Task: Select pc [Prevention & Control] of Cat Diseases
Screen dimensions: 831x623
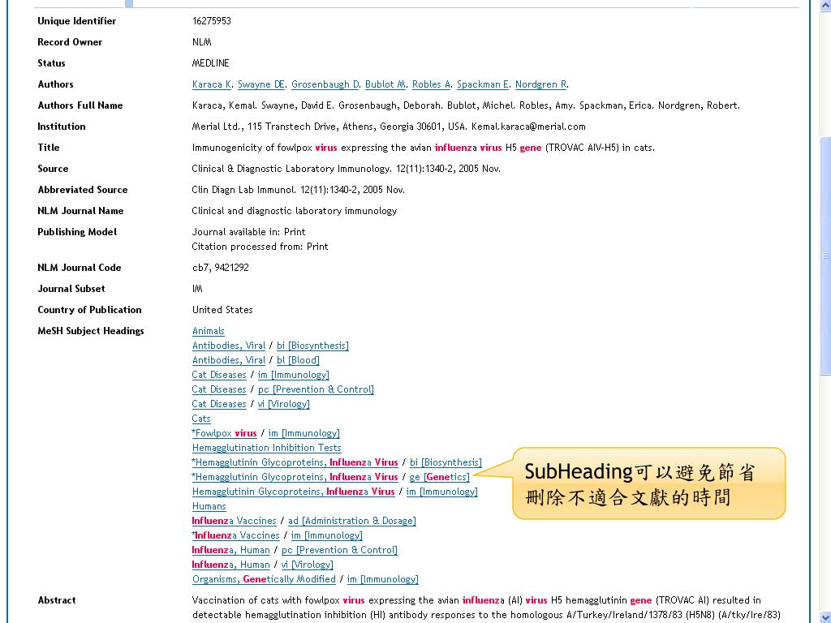Action: [316, 389]
